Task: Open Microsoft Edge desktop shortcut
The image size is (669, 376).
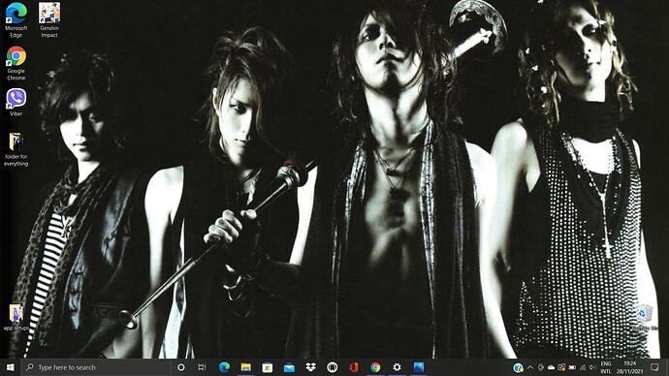Action: 16,19
